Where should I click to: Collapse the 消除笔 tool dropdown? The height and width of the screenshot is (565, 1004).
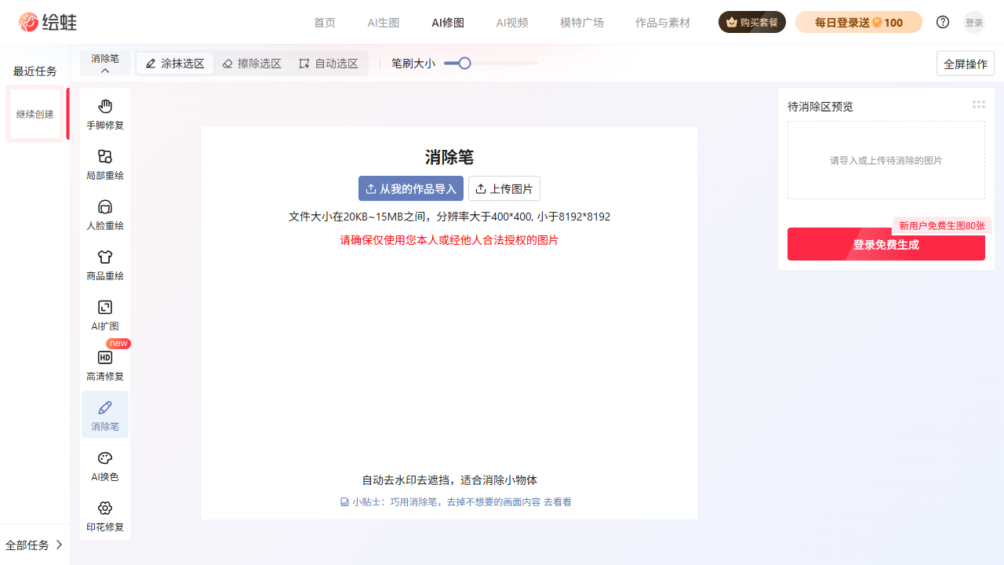(x=105, y=64)
